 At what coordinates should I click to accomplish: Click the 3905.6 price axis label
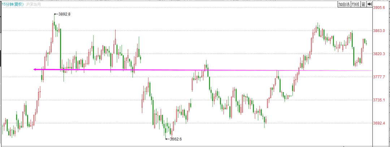click(x=380, y=8)
